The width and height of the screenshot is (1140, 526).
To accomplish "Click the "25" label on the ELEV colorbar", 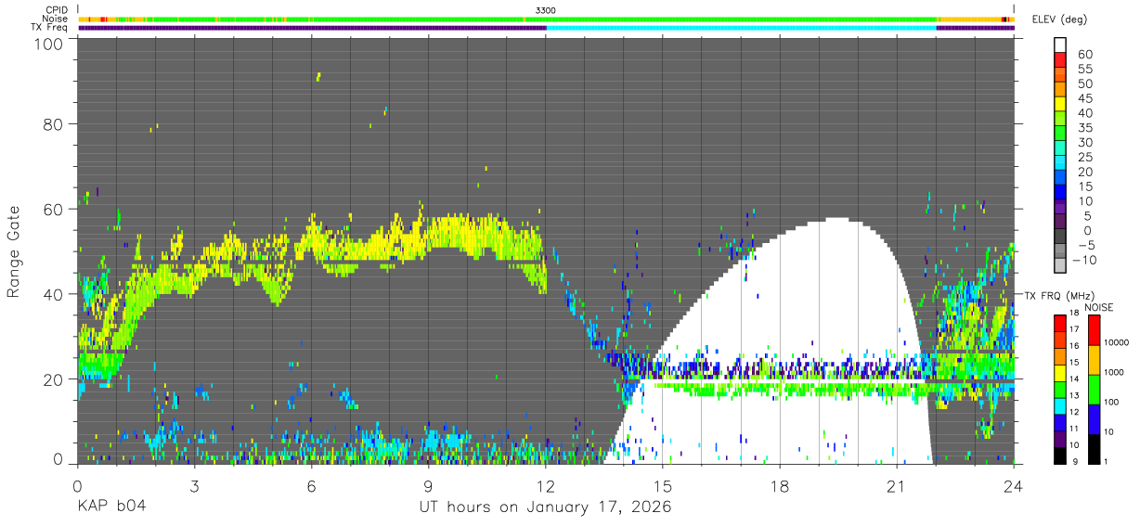I will click(x=1085, y=158).
